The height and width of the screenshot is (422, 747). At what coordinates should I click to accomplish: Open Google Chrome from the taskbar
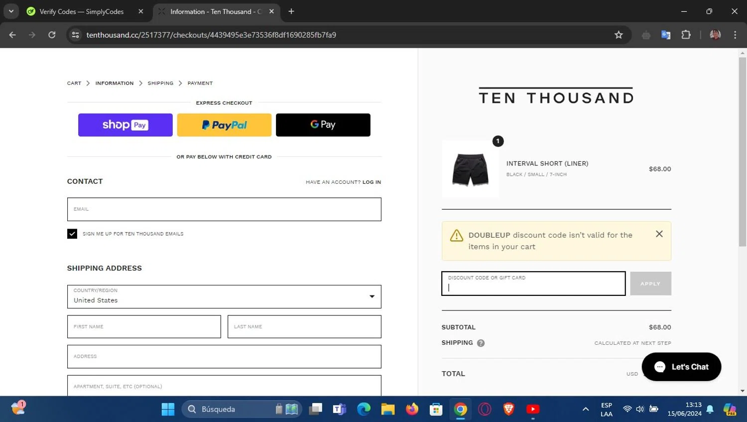[x=461, y=409]
